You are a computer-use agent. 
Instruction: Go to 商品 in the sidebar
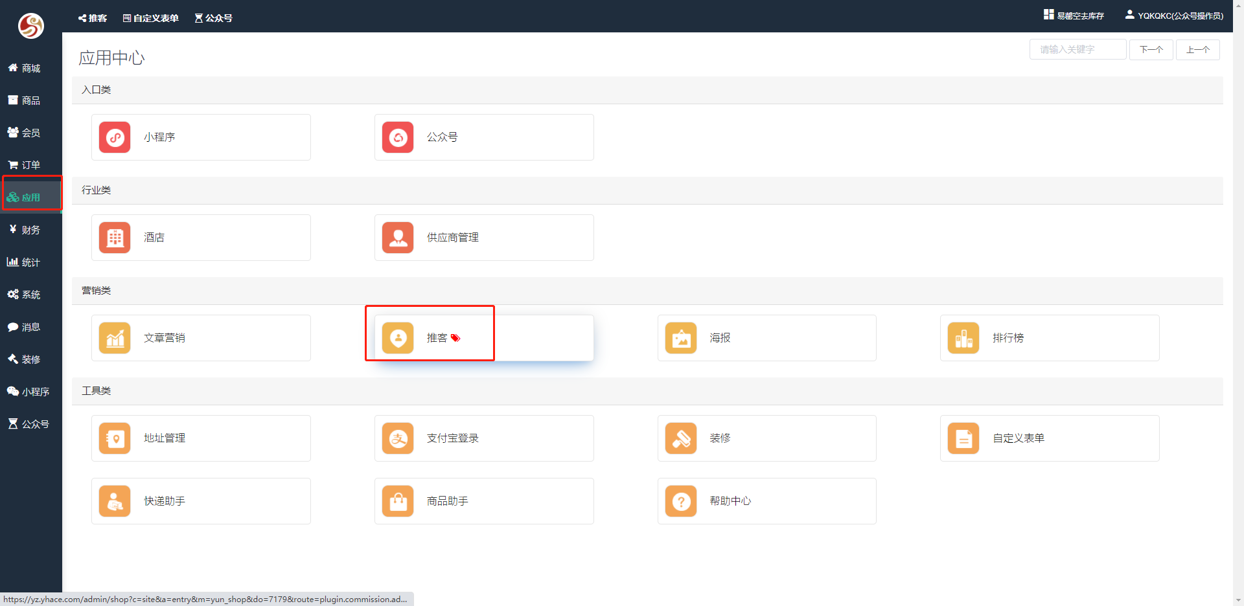[31, 100]
